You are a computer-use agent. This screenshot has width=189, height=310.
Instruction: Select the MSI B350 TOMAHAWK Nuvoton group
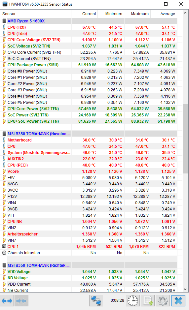click(89, 134)
